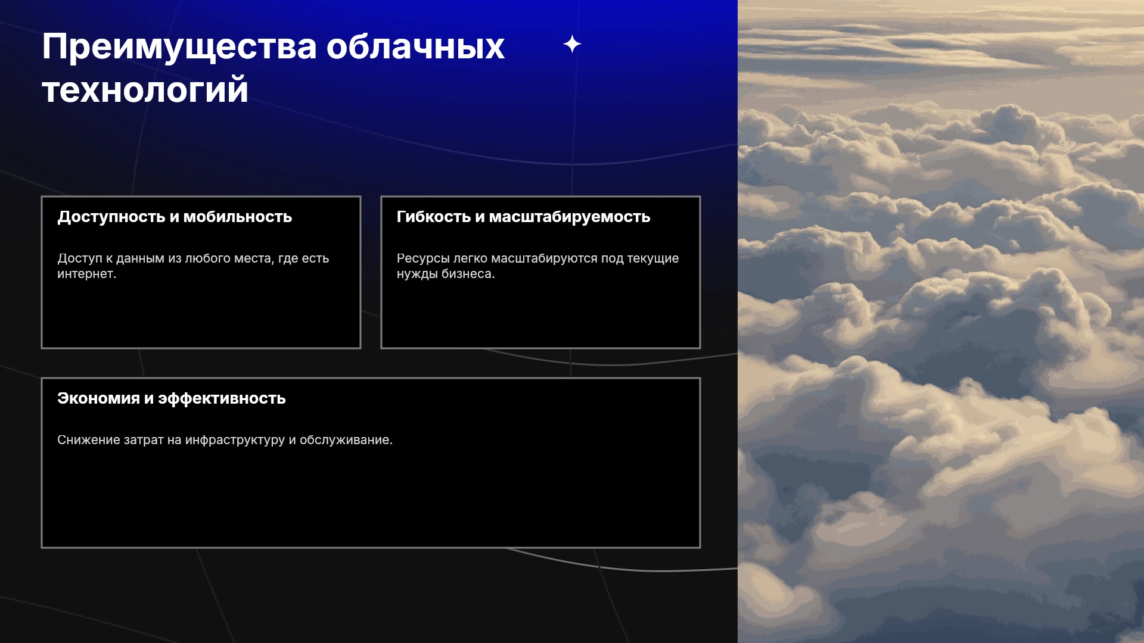Click the word 'Преимущества' in the title
The image size is (1144, 643).
coord(179,46)
